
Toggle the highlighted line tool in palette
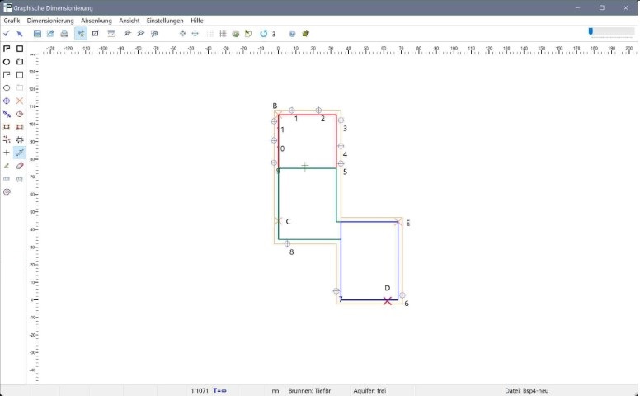(20, 153)
